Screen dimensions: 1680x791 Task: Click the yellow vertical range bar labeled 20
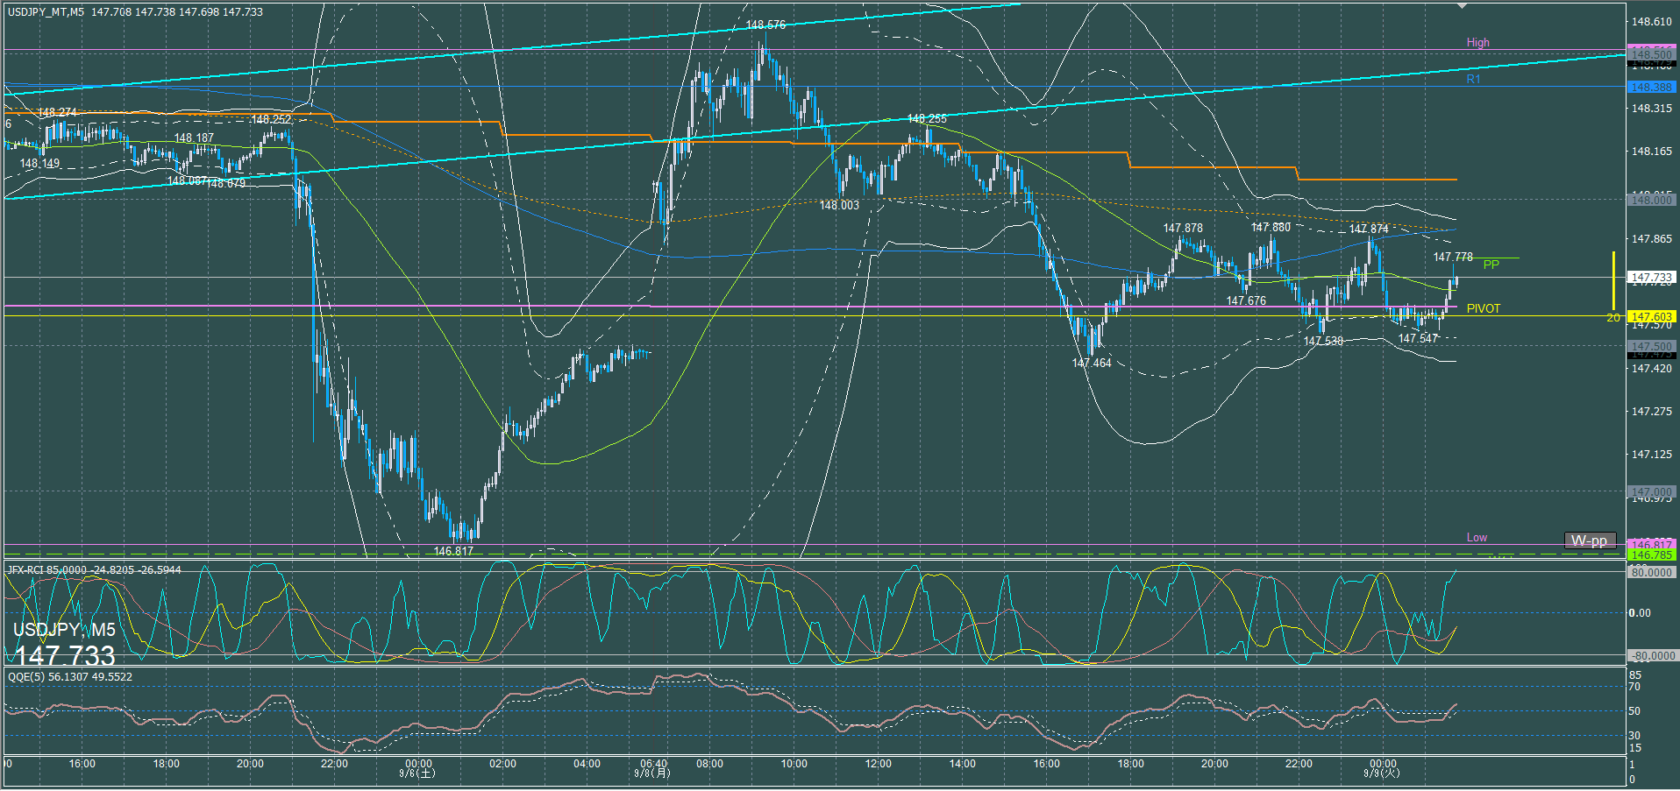(1613, 280)
